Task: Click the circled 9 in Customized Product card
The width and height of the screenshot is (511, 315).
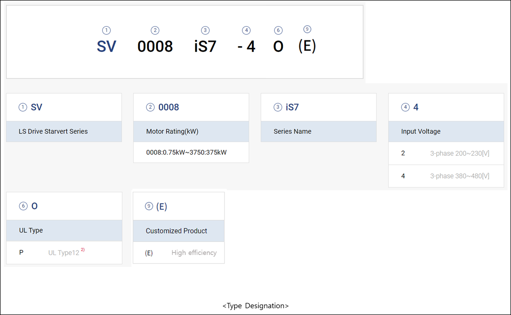Action: pyautogui.click(x=149, y=206)
